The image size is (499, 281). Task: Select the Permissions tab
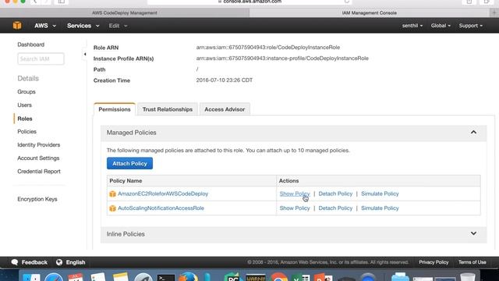pyautogui.click(x=115, y=109)
